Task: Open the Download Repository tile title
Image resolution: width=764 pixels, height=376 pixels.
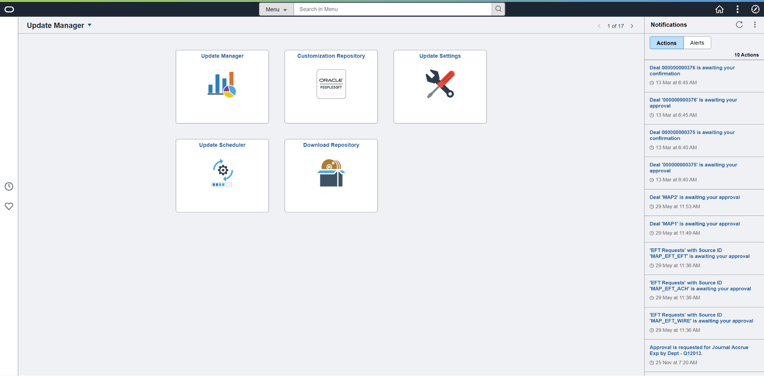Action: coord(331,145)
